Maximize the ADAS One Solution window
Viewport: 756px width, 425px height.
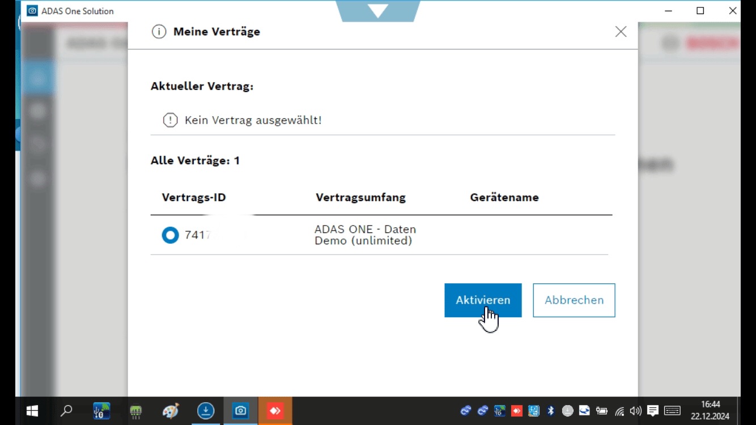(700, 11)
